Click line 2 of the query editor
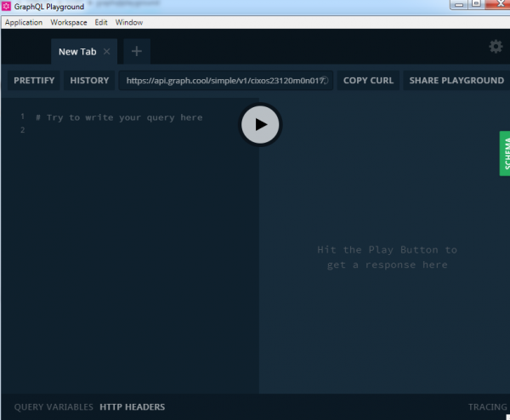The height and width of the screenshot is (420, 510). [x=22, y=130]
